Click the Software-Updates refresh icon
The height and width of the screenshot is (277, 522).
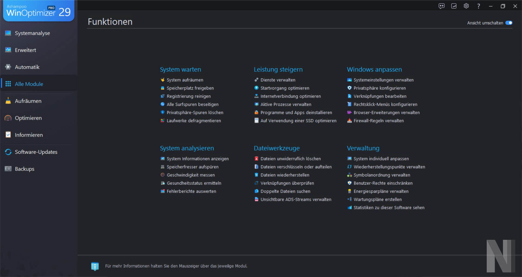tap(8, 152)
